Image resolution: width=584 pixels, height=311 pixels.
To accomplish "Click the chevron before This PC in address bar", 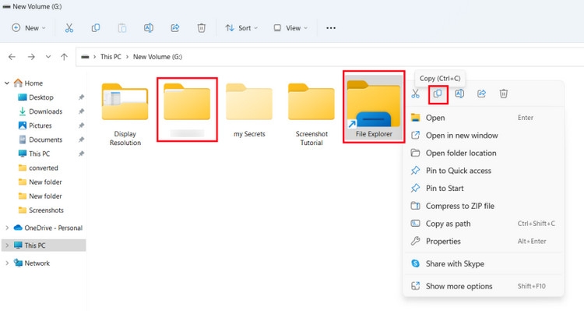I will [x=94, y=57].
